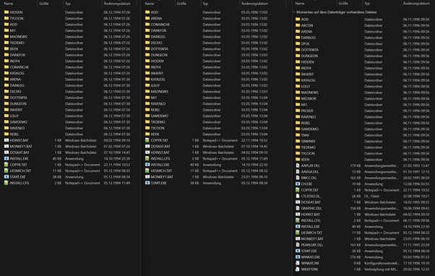
Task: Click the DFUE folder icon
Action: (298, 43)
